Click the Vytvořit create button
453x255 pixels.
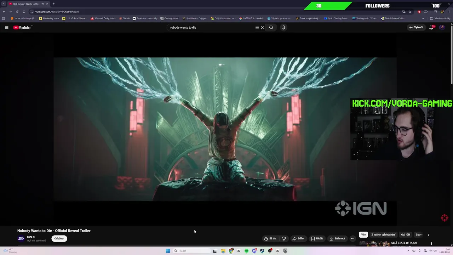(x=416, y=27)
